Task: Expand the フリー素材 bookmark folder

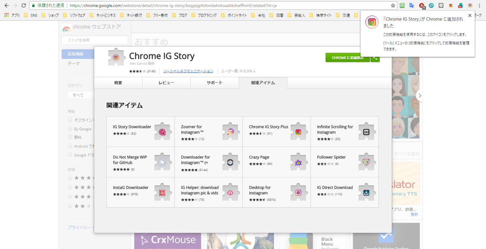Action: coord(157,15)
